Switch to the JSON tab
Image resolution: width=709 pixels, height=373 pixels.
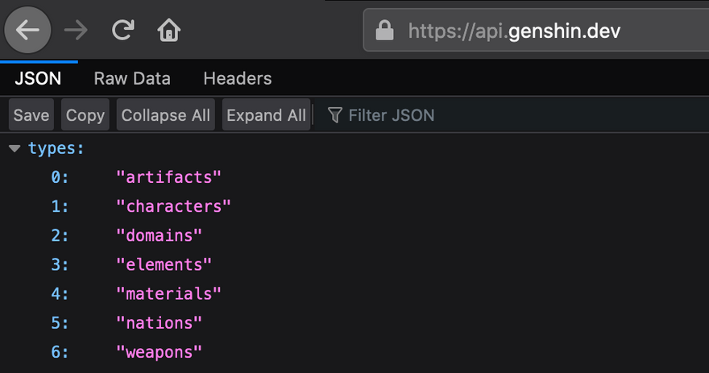38,78
